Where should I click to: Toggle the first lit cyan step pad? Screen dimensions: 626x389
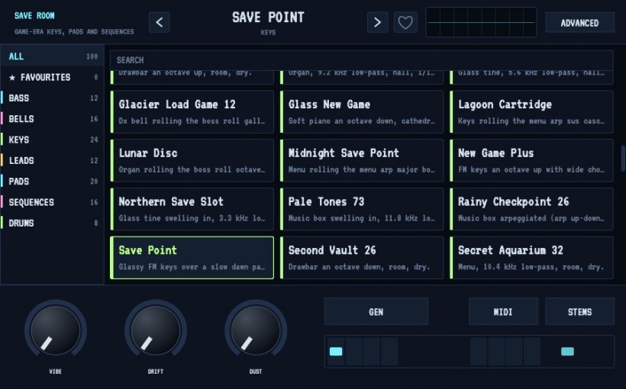point(336,352)
